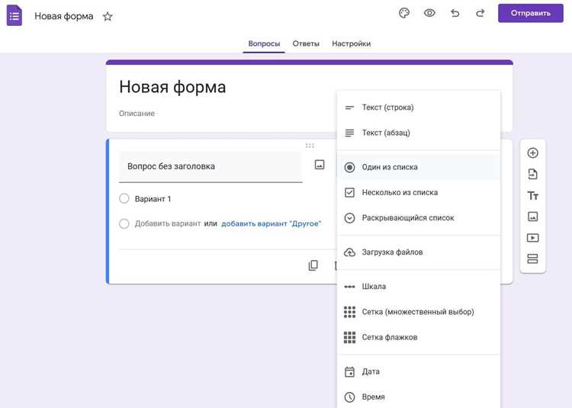Add video from the sidebar
Screen dimensions: 572x408
[x=532, y=238]
